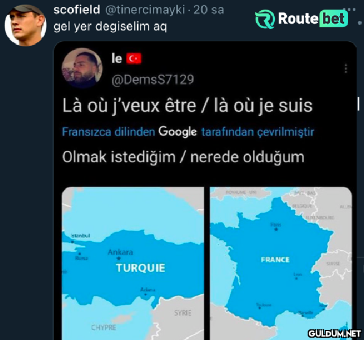The width and height of the screenshot is (364, 340).
Task: Open the quoted tweet's vertical dots menu
Action: click(x=346, y=68)
